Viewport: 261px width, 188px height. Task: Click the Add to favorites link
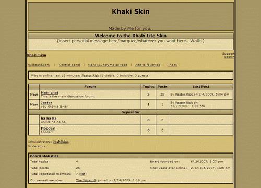(x=148, y=65)
